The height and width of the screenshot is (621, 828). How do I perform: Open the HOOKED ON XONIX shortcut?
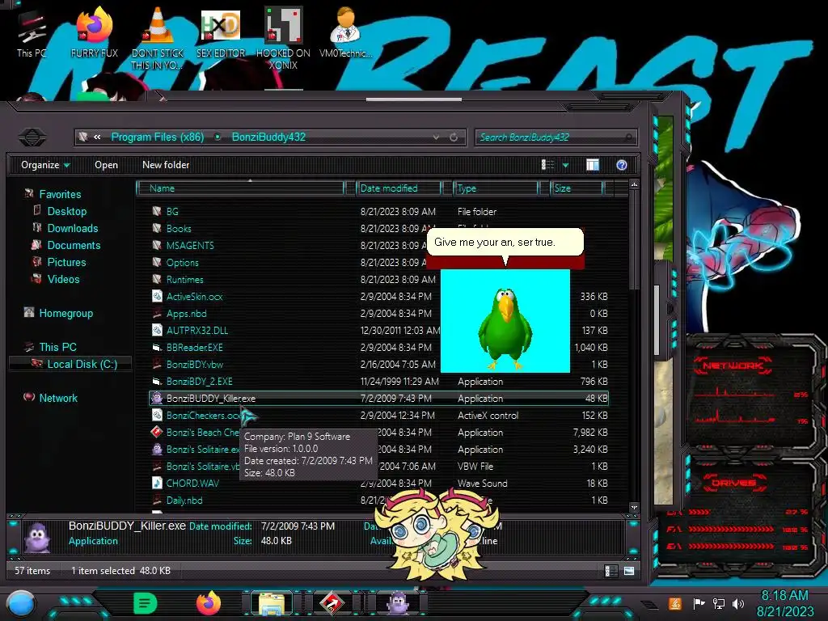pyautogui.click(x=283, y=38)
